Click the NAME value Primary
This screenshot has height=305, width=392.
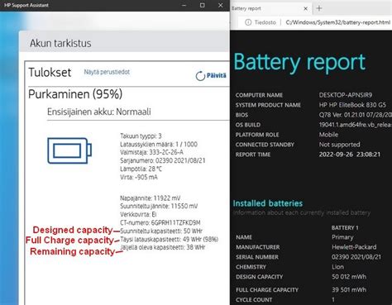pos(342,237)
